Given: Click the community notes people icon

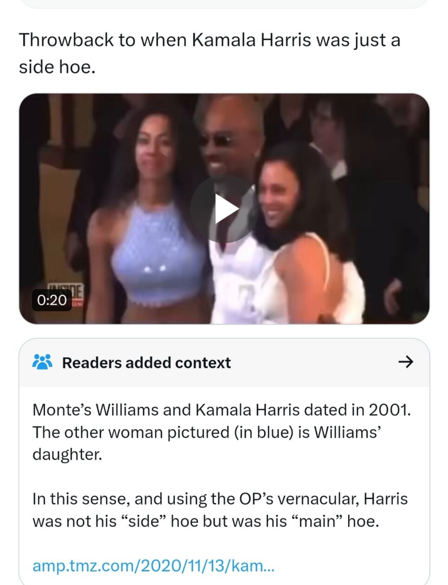Looking at the screenshot, I should (42, 362).
